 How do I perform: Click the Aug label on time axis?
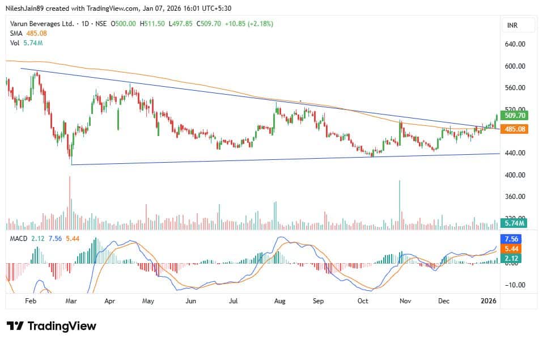280,300
